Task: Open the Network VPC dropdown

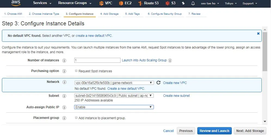Action: (x=114, y=83)
